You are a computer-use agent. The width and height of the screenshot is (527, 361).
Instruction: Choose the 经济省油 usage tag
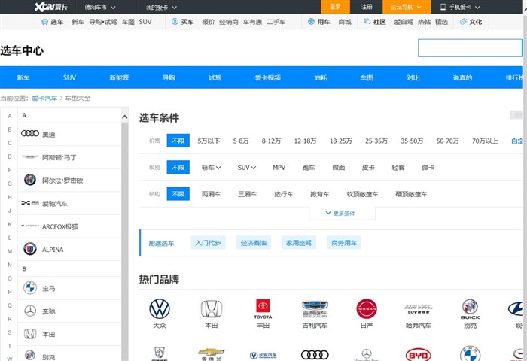point(254,242)
